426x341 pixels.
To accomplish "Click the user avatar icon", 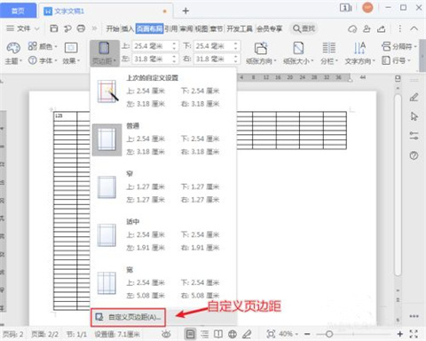I will (x=367, y=8).
